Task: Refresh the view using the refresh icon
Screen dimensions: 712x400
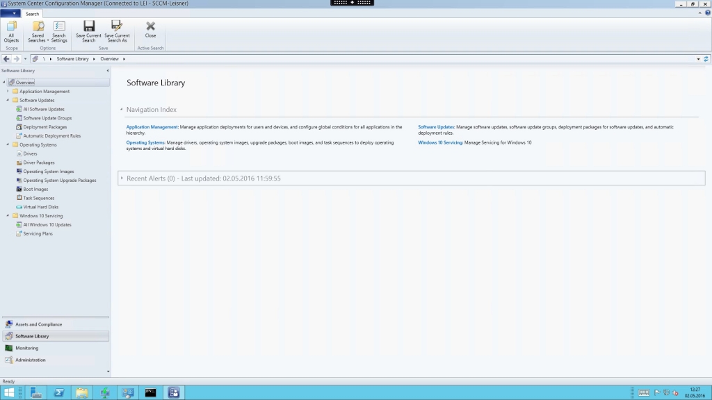Action: [706, 59]
